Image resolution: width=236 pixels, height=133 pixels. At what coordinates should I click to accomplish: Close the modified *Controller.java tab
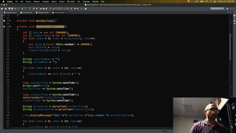66,13
